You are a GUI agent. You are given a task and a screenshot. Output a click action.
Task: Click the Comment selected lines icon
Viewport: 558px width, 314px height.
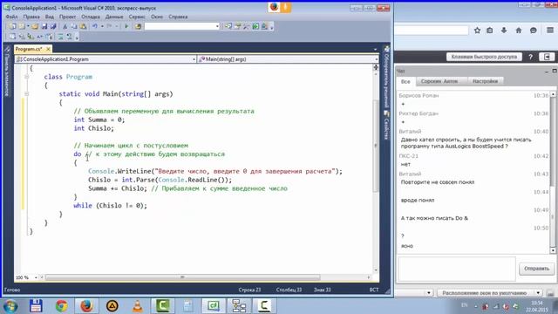60,37
